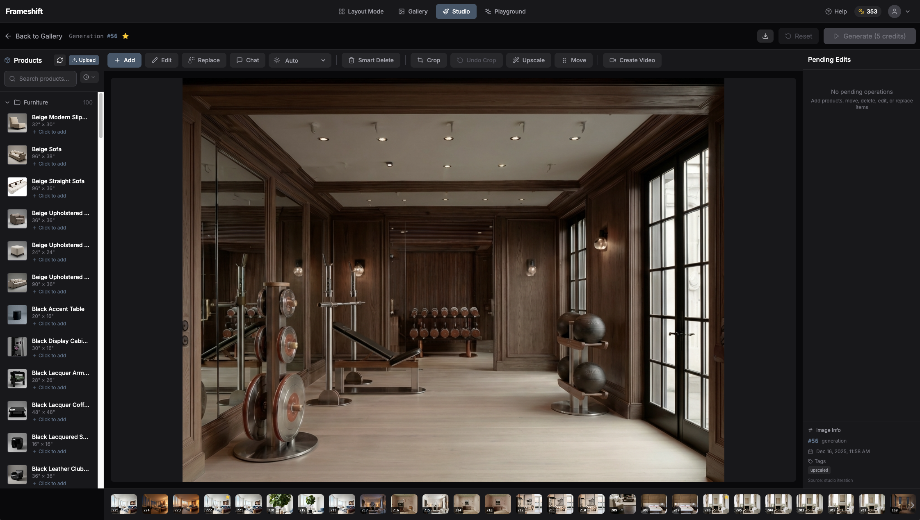This screenshot has width=920, height=520.
Task: Open the Upscale tool
Action: (x=528, y=60)
